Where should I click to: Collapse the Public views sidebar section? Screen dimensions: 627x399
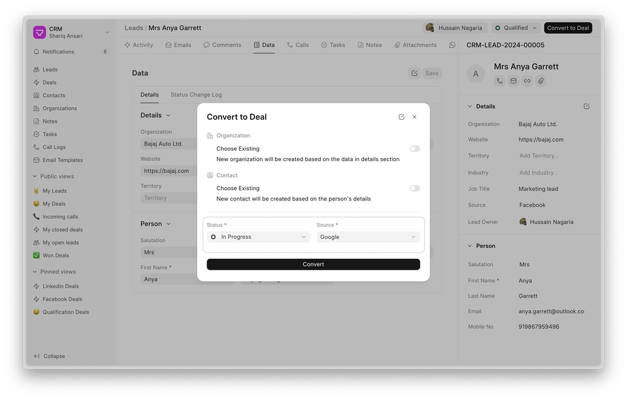pyautogui.click(x=35, y=177)
